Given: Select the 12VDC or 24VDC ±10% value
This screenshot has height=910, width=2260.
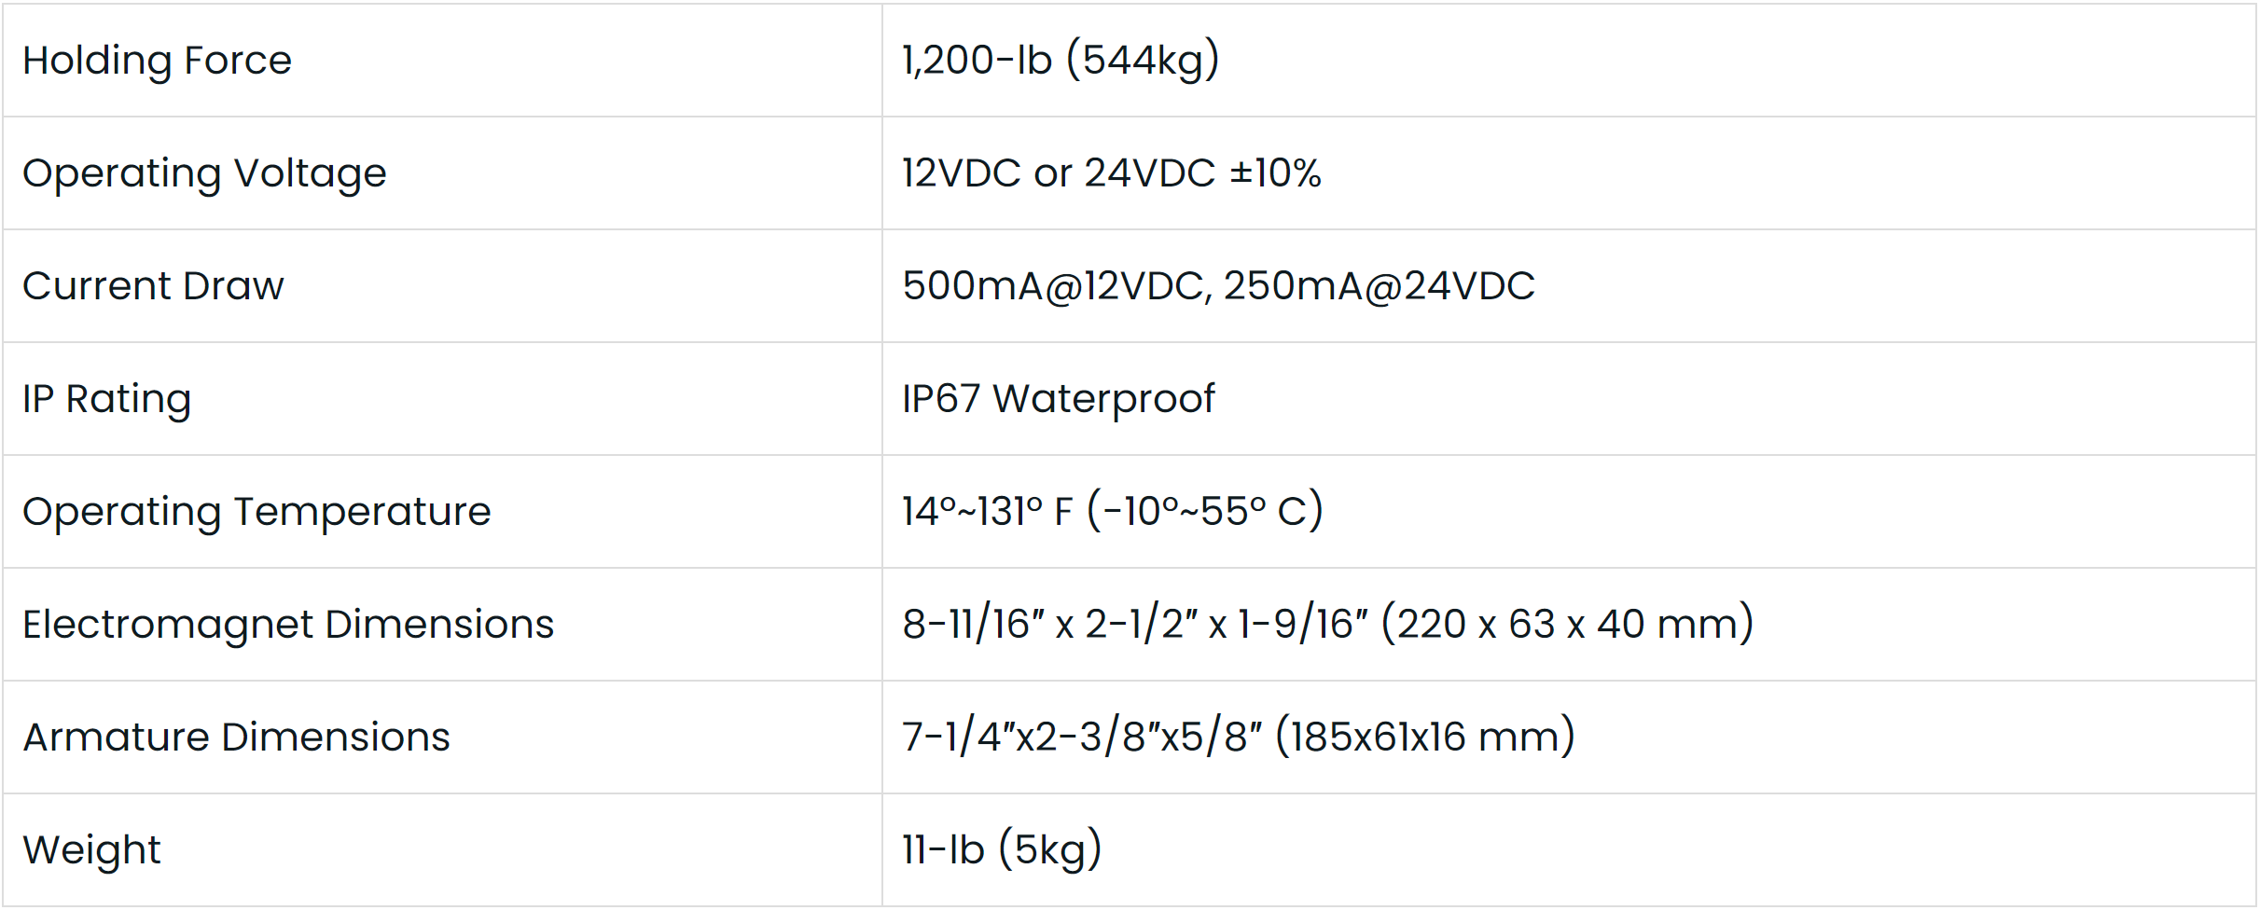Looking at the screenshot, I should pyautogui.click(x=1111, y=173).
